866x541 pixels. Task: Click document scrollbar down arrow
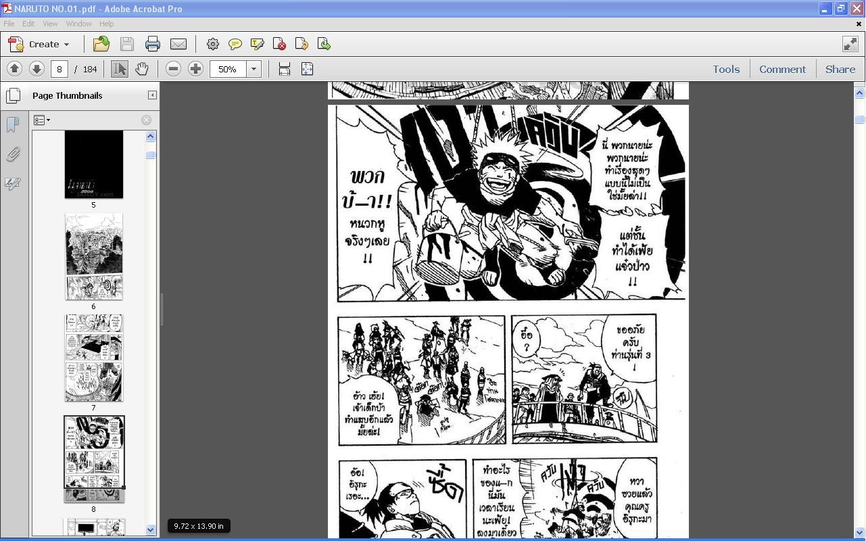point(860,533)
